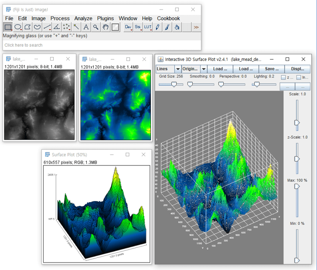Screen dimensions: 317x270
Task: Click the 'Lighting: 0.2' label
Action: 264,76
